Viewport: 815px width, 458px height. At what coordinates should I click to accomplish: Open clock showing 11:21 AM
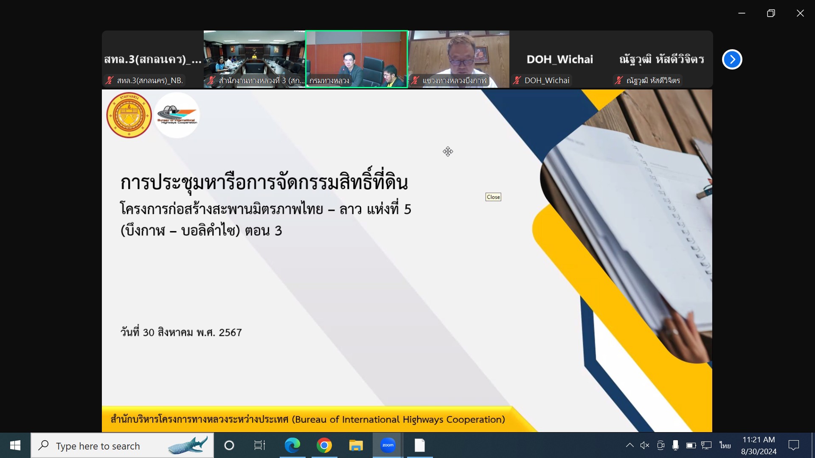tap(759, 445)
